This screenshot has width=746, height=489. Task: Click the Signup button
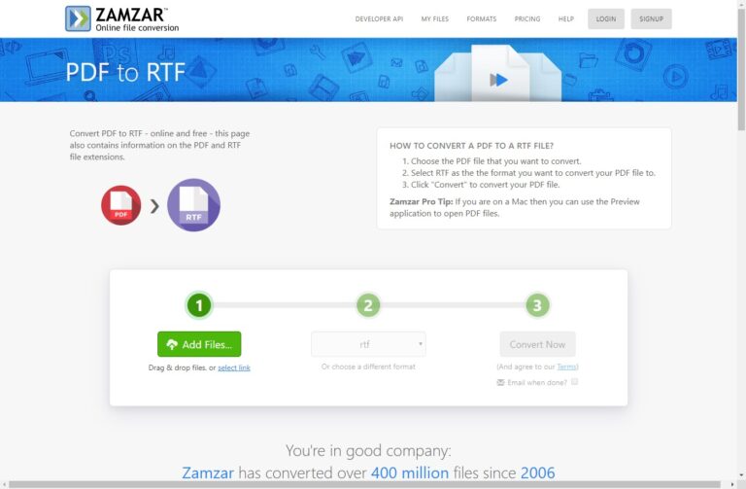(652, 19)
